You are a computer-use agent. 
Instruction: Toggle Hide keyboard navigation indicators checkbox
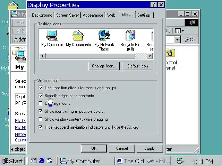pyautogui.click(x=41, y=127)
